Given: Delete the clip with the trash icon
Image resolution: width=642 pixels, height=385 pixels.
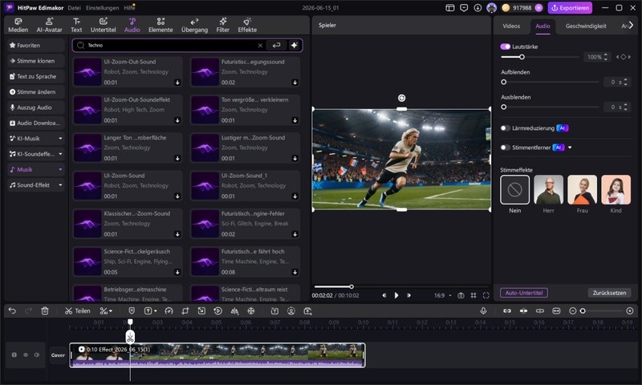Looking at the screenshot, I should pos(45,311).
